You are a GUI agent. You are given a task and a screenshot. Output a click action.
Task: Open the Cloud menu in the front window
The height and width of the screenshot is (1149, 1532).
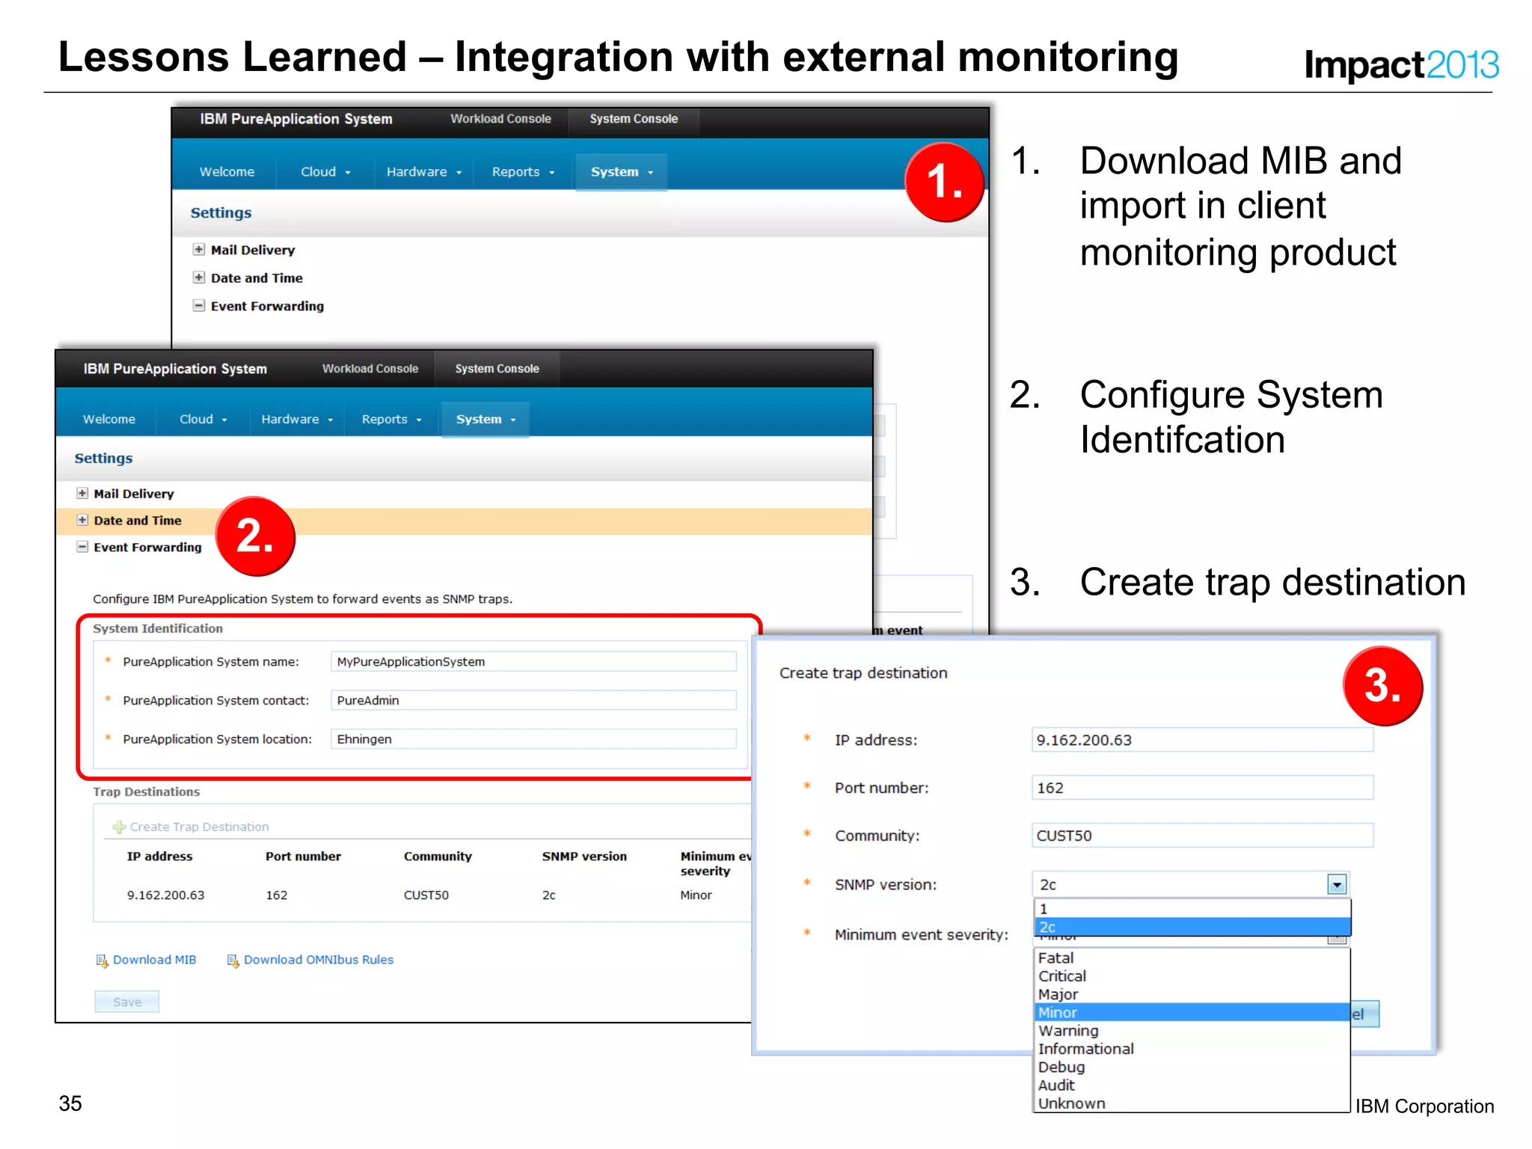pyautogui.click(x=203, y=420)
